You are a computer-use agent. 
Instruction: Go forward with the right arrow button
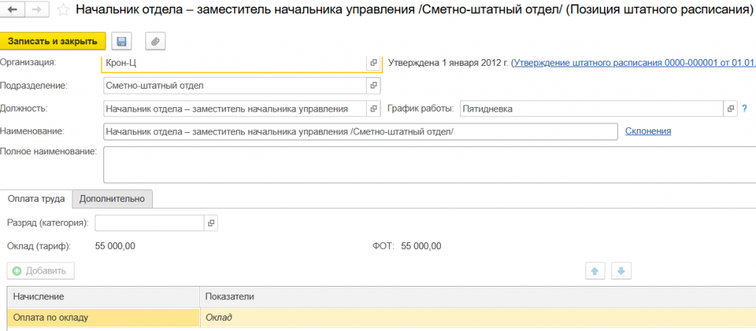click(38, 10)
